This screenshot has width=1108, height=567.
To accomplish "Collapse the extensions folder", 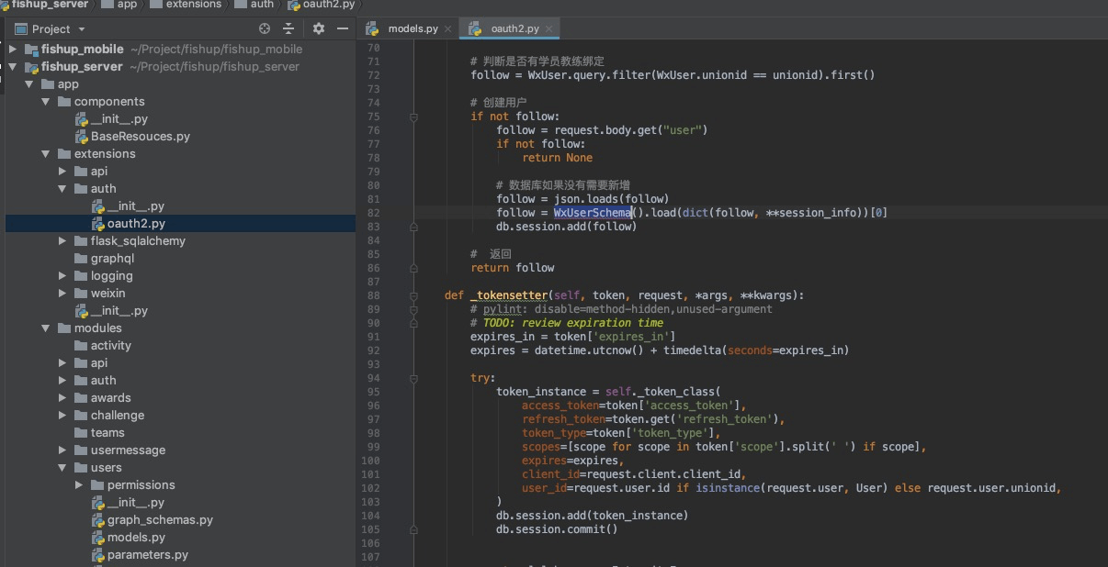I will coord(46,153).
